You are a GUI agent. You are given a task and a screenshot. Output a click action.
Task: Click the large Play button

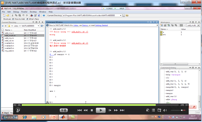click(101, 110)
